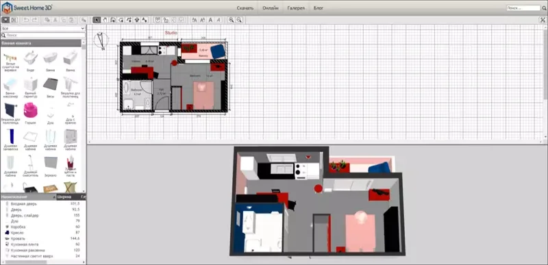
Task: Toggle italic text style
Action: (x=219, y=21)
